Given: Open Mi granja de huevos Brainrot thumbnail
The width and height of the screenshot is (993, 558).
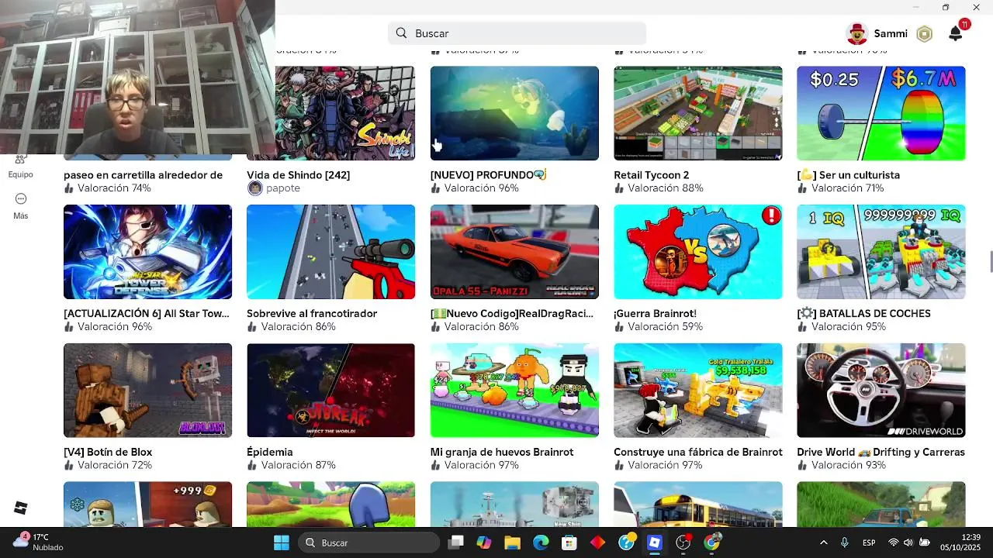Looking at the screenshot, I should coord(514,391).
